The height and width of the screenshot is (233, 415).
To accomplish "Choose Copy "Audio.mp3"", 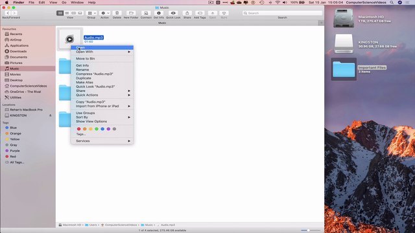I will click(102, 102).
